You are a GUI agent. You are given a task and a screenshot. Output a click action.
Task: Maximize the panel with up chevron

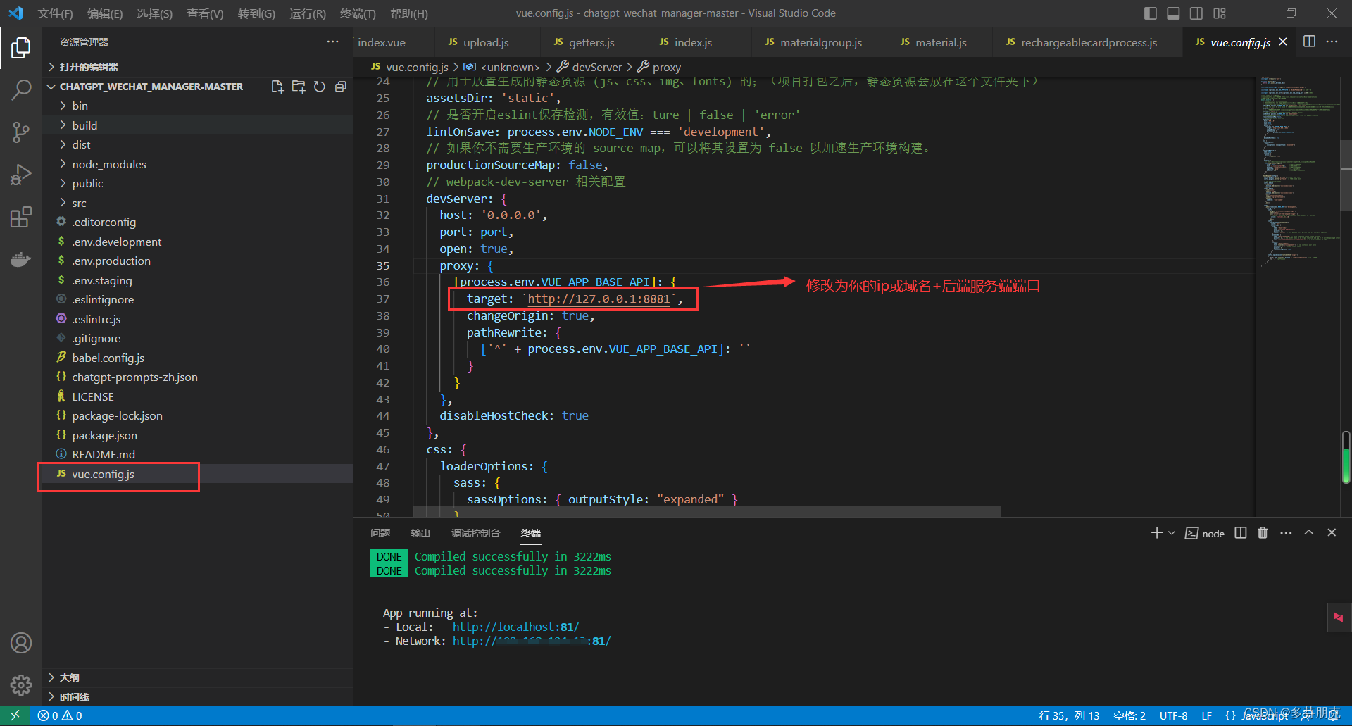[x=1309, y=533]
